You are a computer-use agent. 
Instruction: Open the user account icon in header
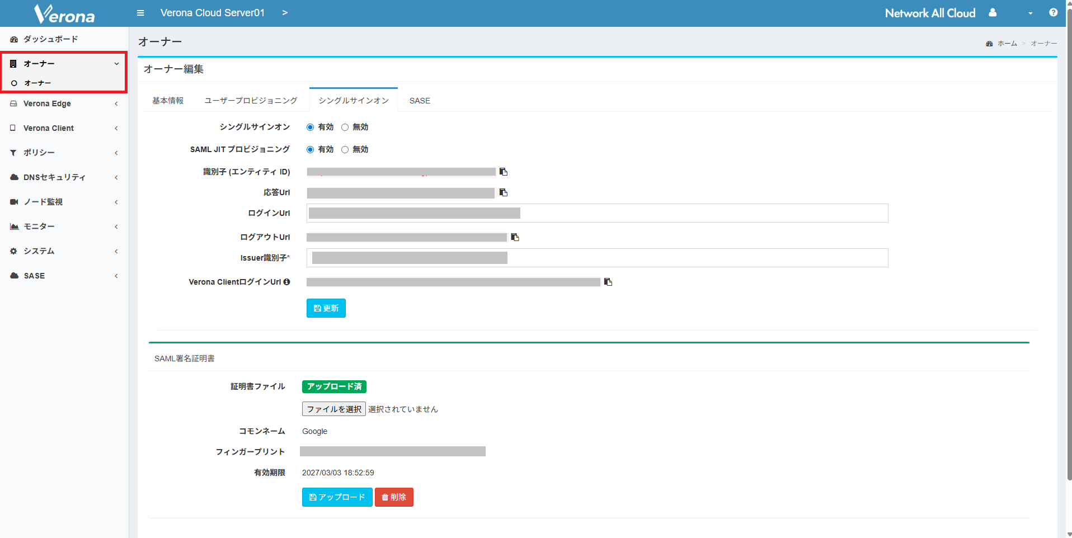(993, 12)
